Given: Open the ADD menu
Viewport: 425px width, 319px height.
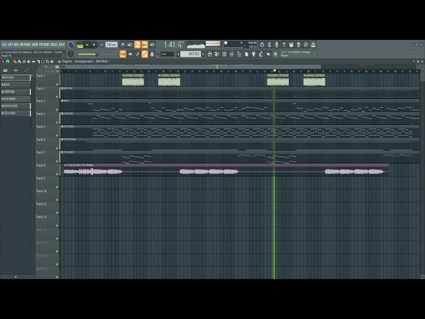Looking at the screenshot, I should 16,45.
